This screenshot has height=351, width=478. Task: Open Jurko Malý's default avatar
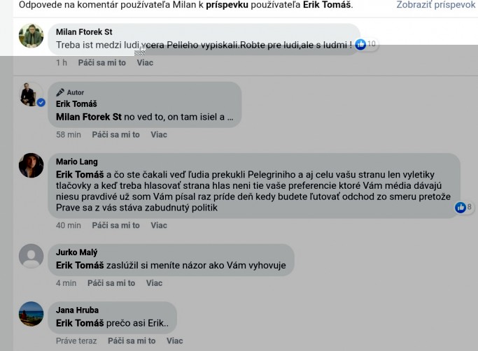(x=31, y=256)
